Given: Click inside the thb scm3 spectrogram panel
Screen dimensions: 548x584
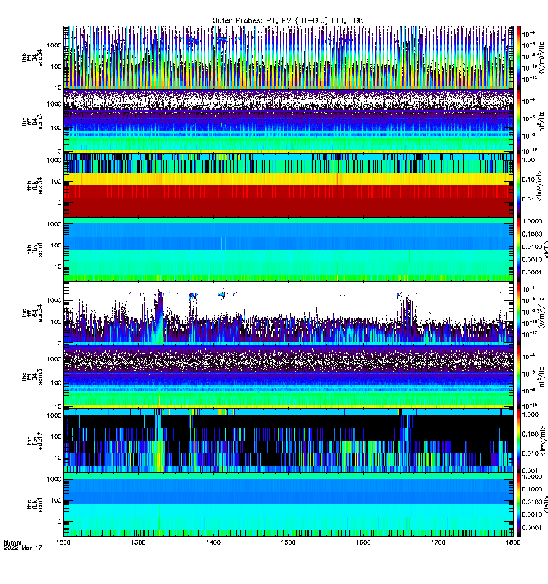Looking at the screenshot, I should point(288,121).
